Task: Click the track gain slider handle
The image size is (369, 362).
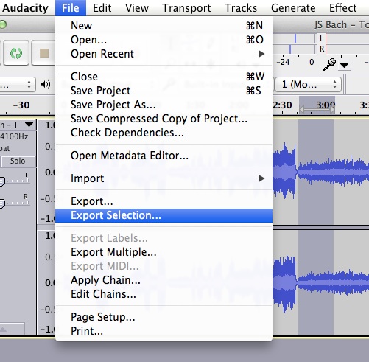Action: click(x=1, y=182)
